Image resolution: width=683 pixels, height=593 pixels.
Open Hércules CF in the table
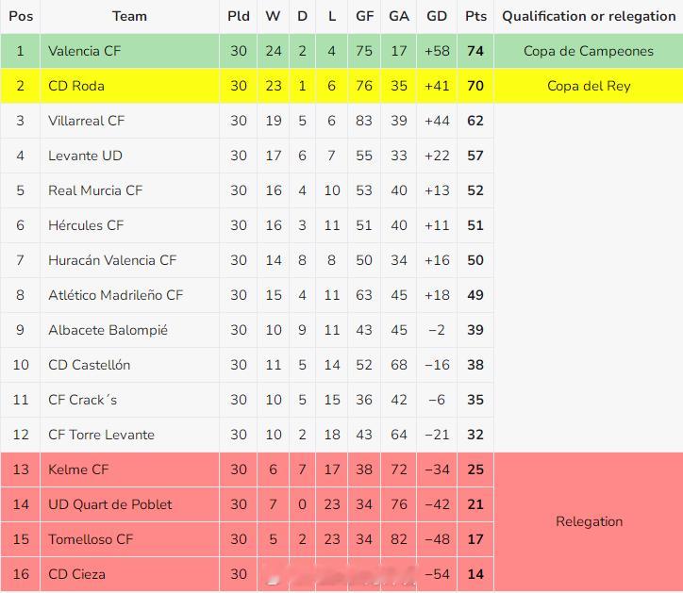coord(86,225)
